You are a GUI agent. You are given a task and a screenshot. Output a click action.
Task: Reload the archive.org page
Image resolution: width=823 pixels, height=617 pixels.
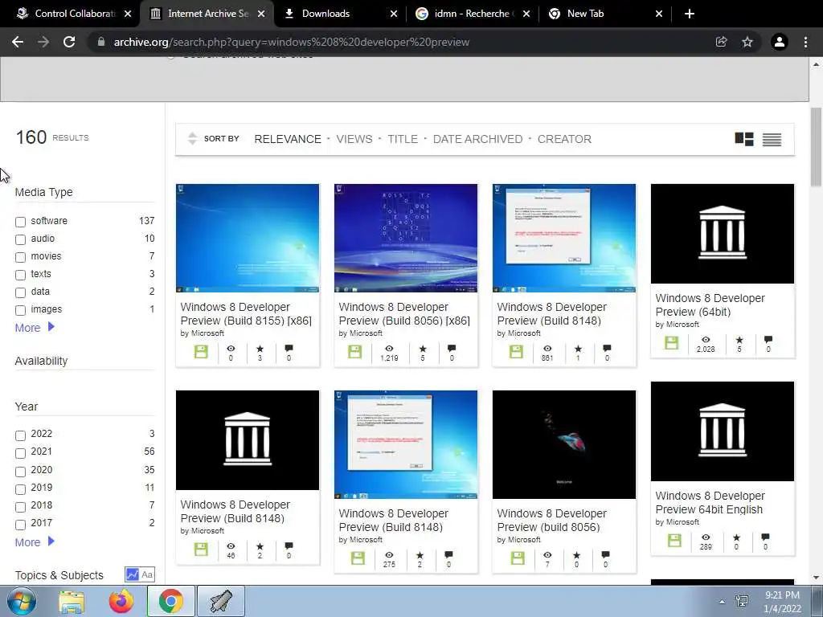(69, 42)
